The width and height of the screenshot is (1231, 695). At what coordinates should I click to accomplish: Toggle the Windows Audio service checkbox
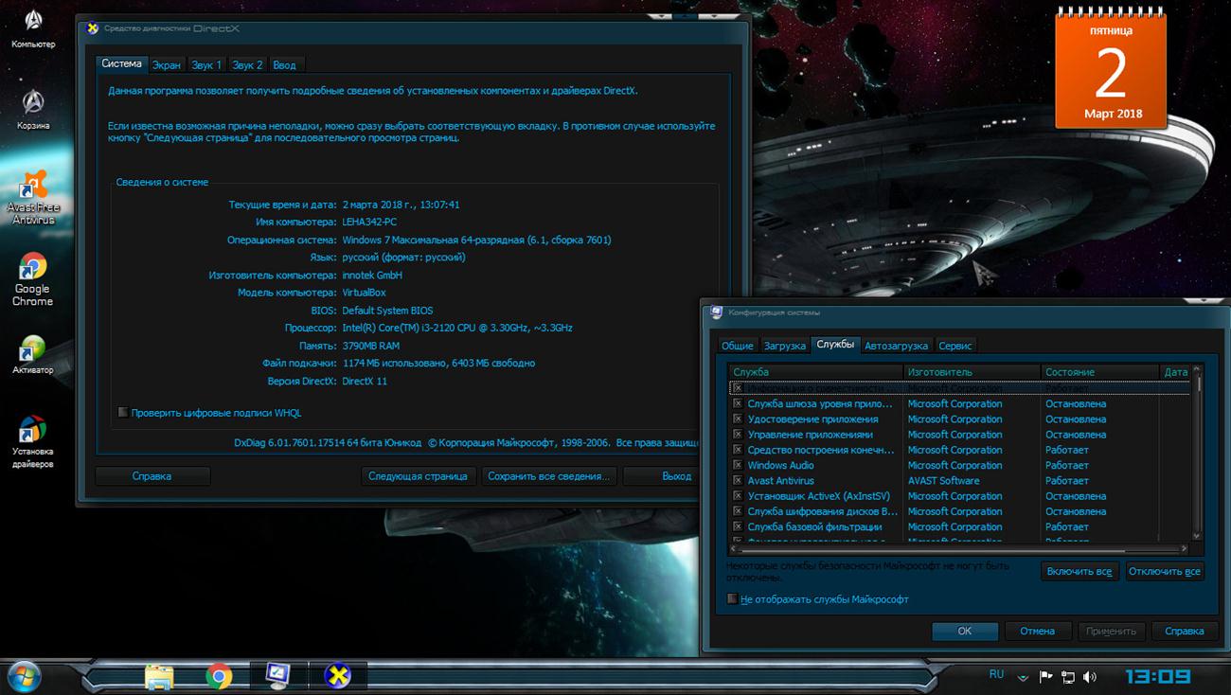point(738,465)
